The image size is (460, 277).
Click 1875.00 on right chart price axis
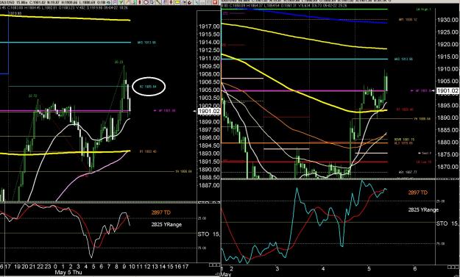point(447,154)
